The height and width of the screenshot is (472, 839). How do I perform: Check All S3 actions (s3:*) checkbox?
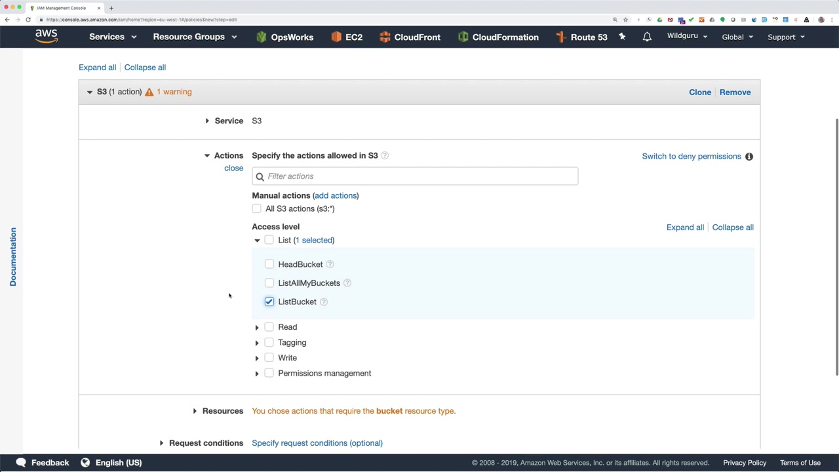257,208
